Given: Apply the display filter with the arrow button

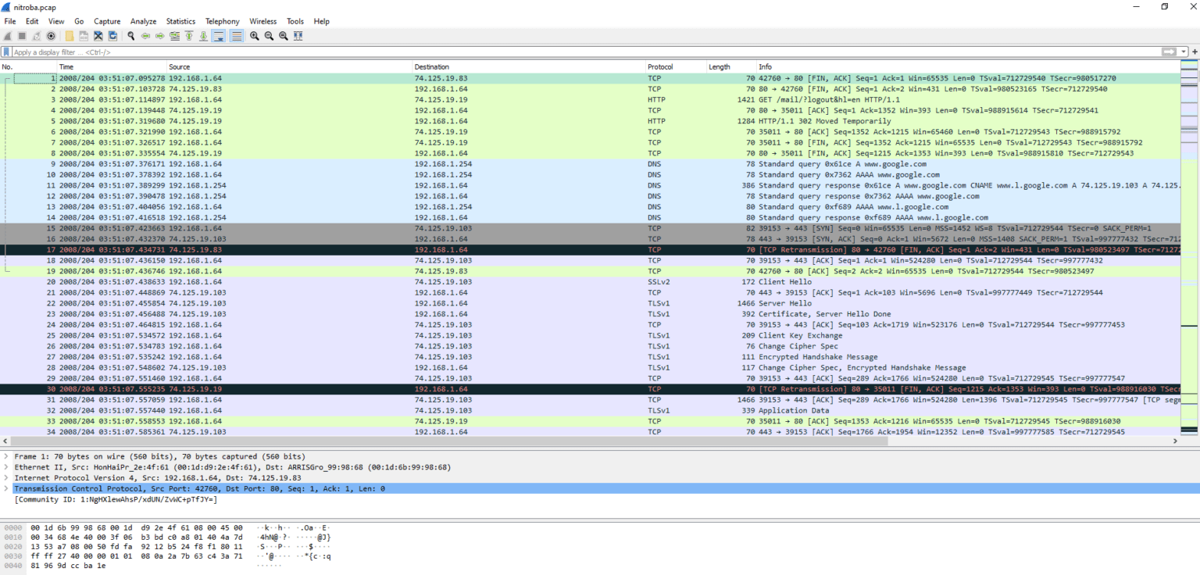Looking at the screenshot, I should pyautogui.click(x=1169, y=51).
